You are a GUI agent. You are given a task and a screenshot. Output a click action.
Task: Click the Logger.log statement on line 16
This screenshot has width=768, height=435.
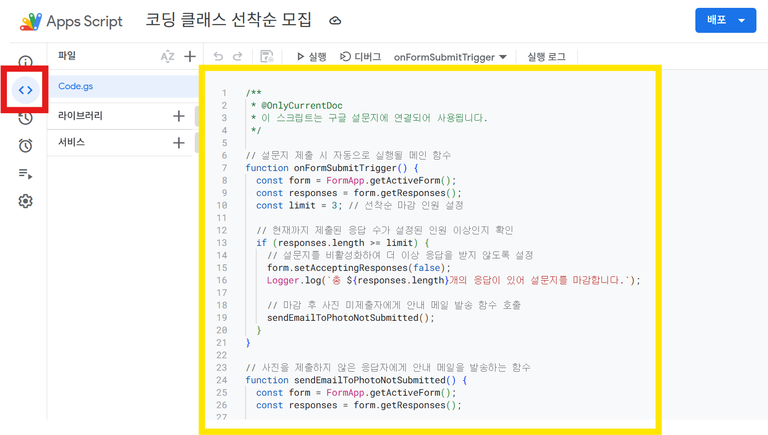coord(454,280)
